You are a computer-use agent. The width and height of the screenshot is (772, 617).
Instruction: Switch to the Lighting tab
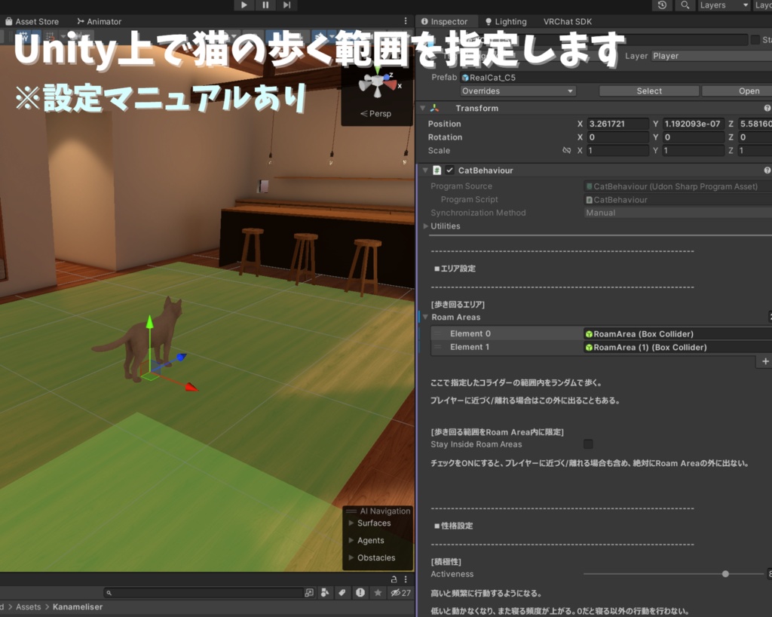pyautogui.click(x=506, y=21)
